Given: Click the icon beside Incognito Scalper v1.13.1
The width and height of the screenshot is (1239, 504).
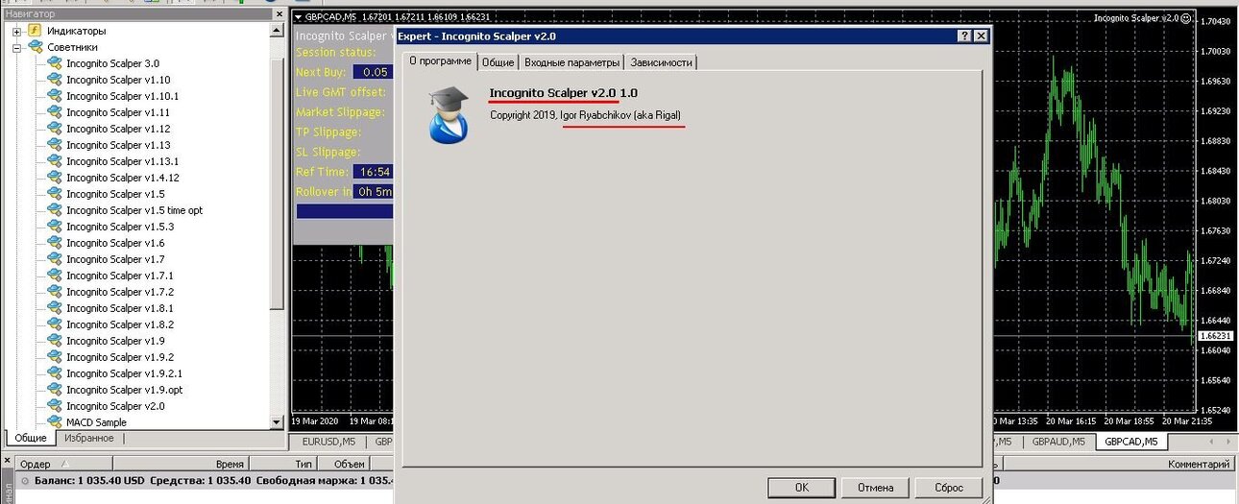Looking at the screenshot, I should tap(56, 161).
